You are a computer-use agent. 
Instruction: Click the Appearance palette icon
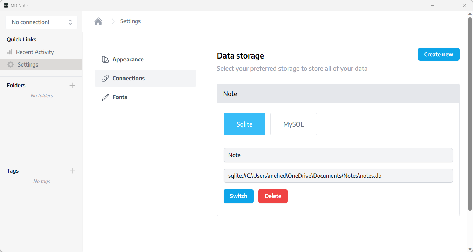point(105,59)
